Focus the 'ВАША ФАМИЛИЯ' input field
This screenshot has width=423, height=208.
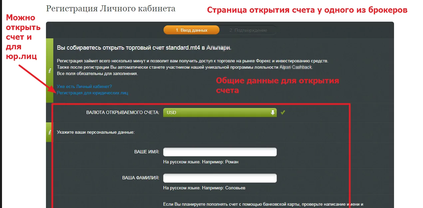click(x=220, y=178)
